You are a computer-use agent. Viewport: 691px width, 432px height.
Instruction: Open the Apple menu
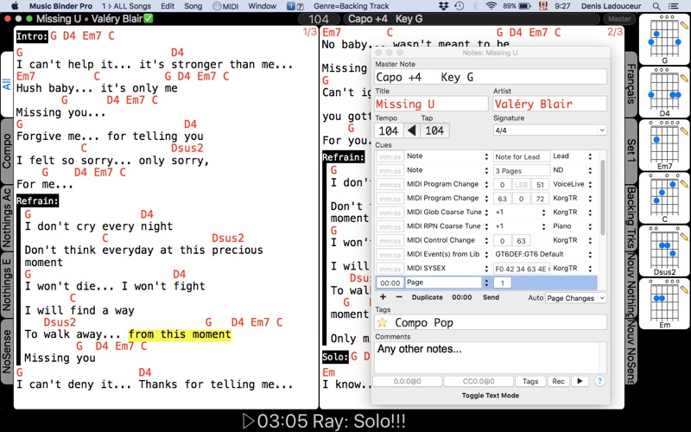click(15, 6)
